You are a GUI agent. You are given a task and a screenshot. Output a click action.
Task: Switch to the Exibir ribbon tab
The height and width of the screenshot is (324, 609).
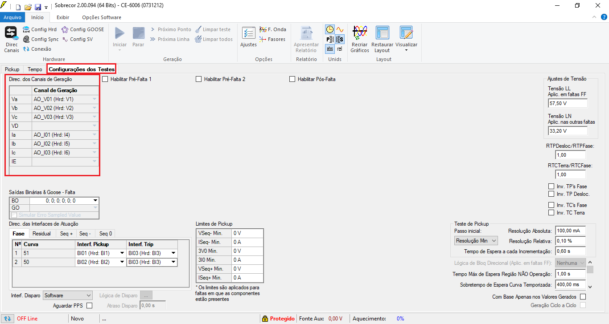pyautogui.click(x=63, y=17)
